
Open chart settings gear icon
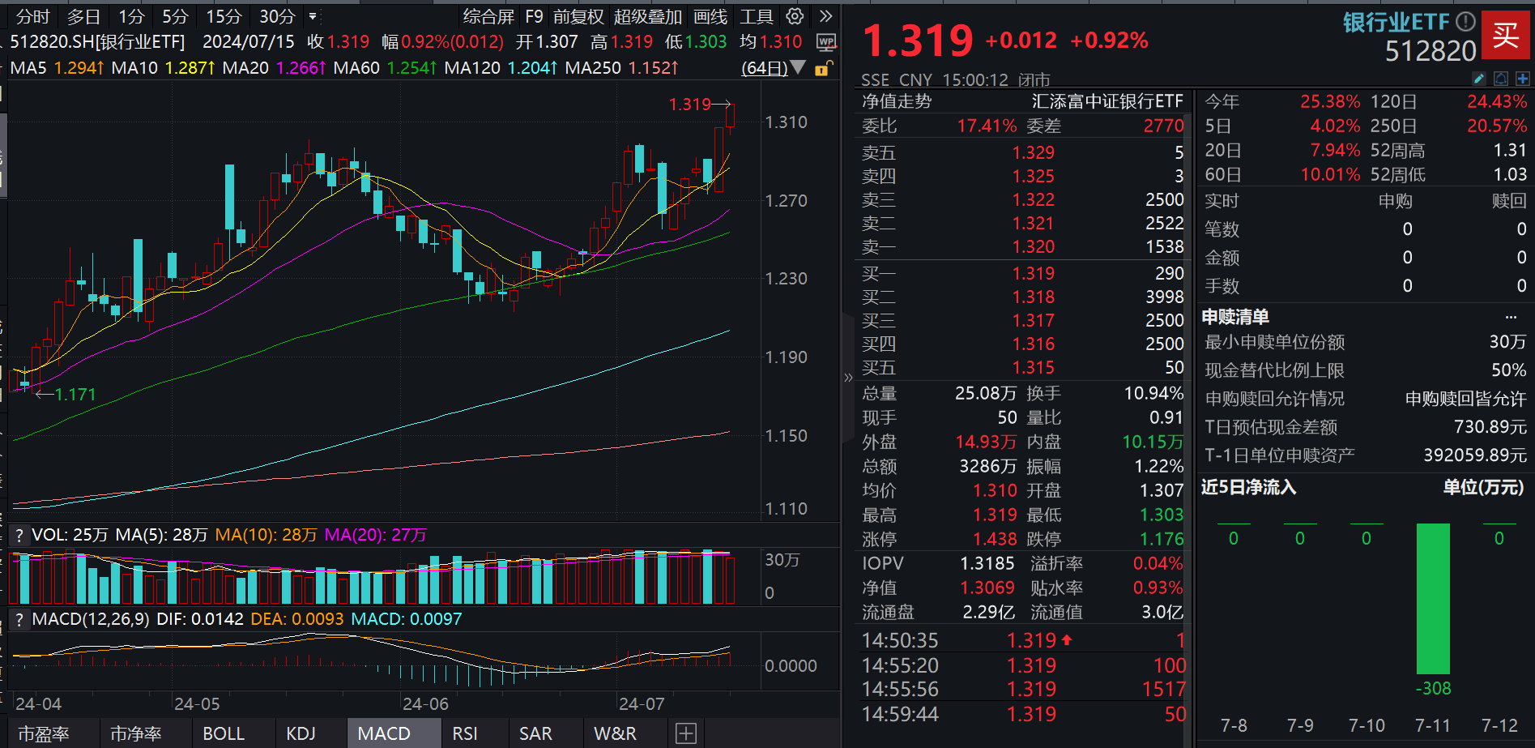(795, 16)
